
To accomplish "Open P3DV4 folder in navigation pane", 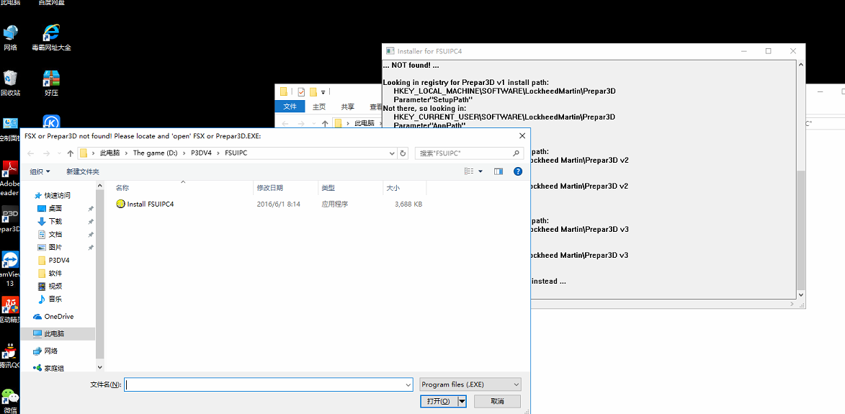I will 54,260.
